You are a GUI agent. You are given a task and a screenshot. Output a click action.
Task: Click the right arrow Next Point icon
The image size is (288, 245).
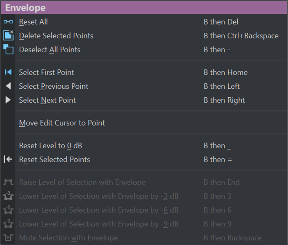8,100
